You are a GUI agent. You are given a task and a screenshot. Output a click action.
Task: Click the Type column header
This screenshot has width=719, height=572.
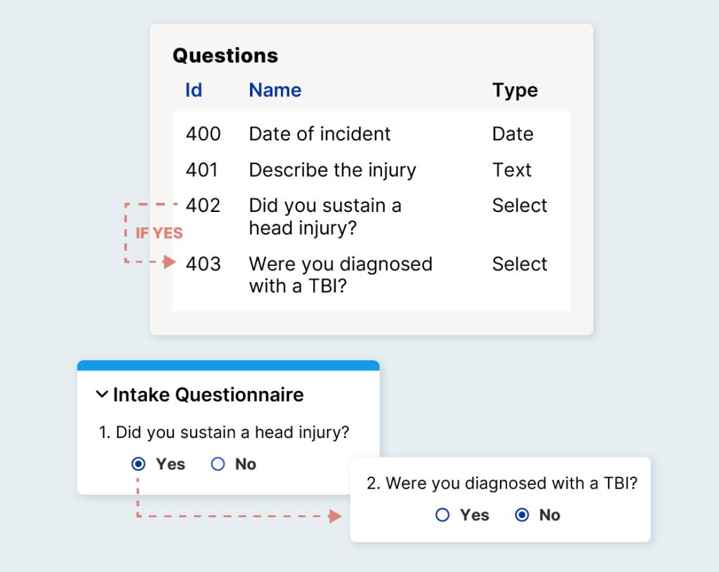pyautogui.click(x=515, y=90)
